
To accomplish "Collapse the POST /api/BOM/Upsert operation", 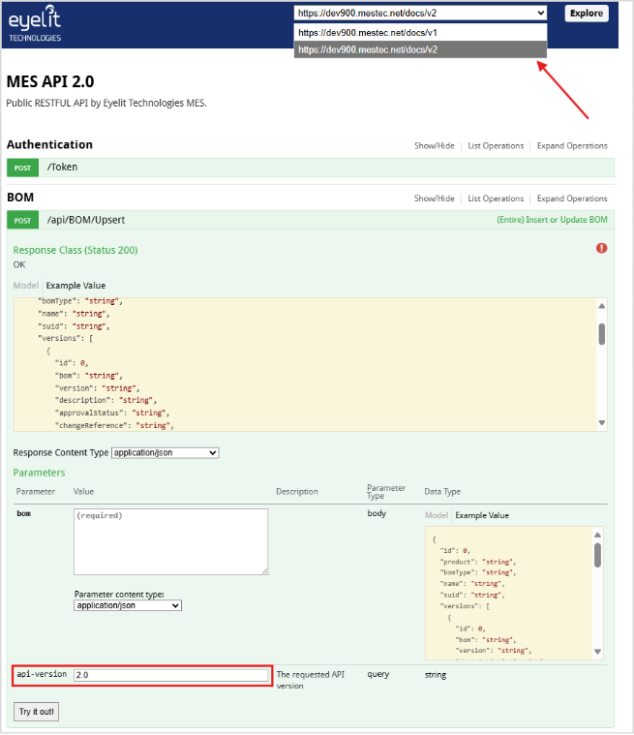I will click(x=310, y=220).
